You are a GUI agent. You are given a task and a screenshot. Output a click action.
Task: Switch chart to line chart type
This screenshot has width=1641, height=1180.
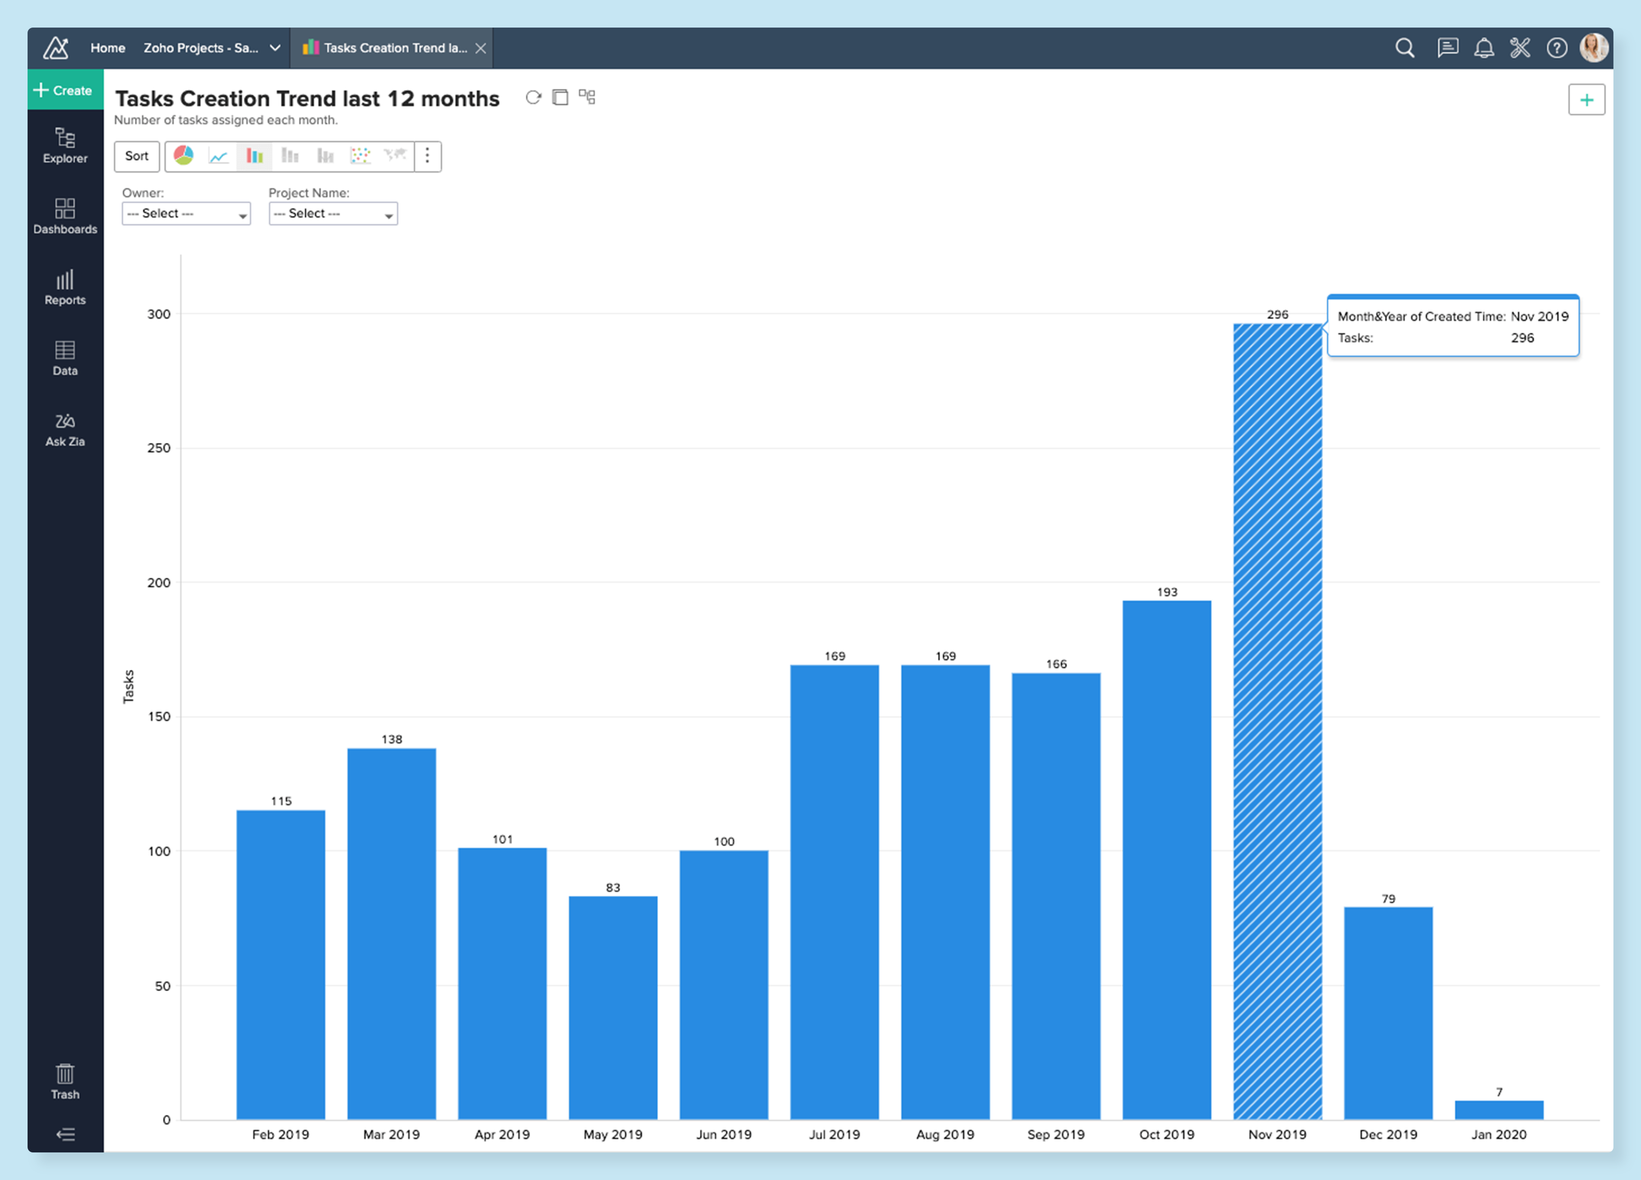(219, 156)
